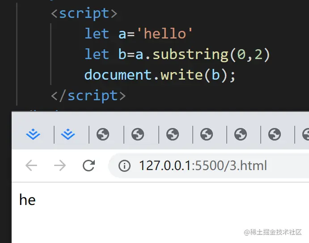The image size is (309, 243).
Task: Select the sixth globe-icon browser tab
Action: coord(275,134)
